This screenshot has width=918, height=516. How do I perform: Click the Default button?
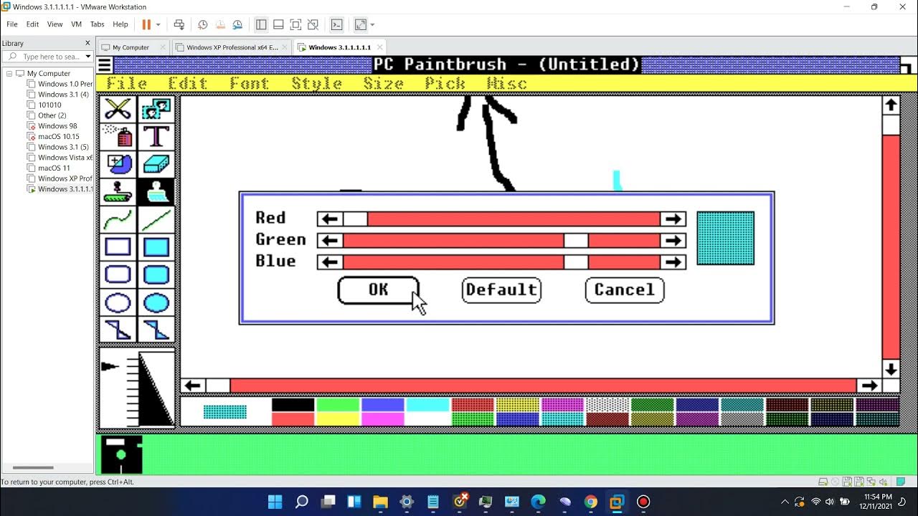click(x=501, y=290)
